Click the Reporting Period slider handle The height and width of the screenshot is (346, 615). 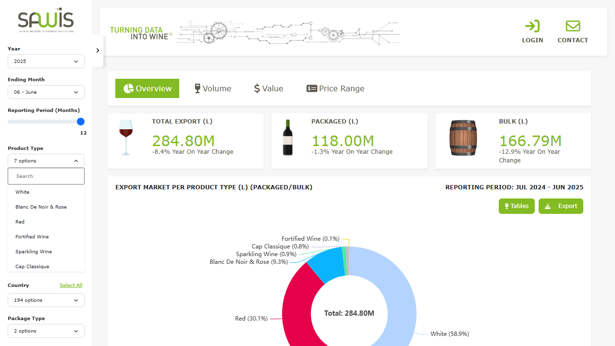click(81, 122)
